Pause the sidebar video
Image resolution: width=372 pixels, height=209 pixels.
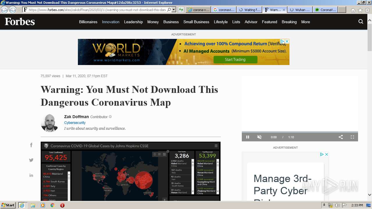(248, 137)
